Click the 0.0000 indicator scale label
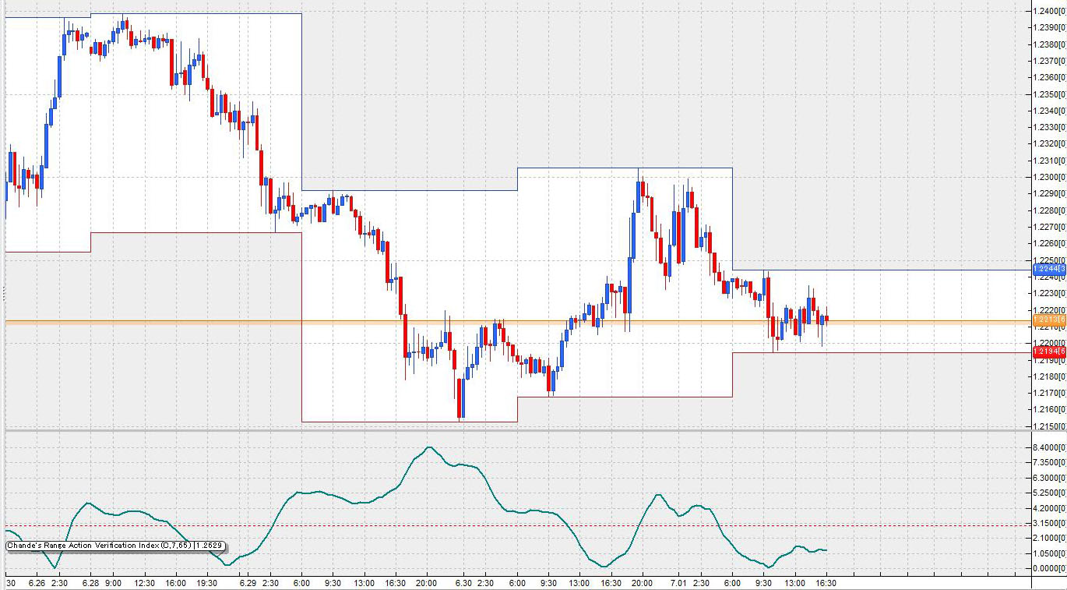The height and width of the screenshot is (590, 1067). (x=1050, y=568)
